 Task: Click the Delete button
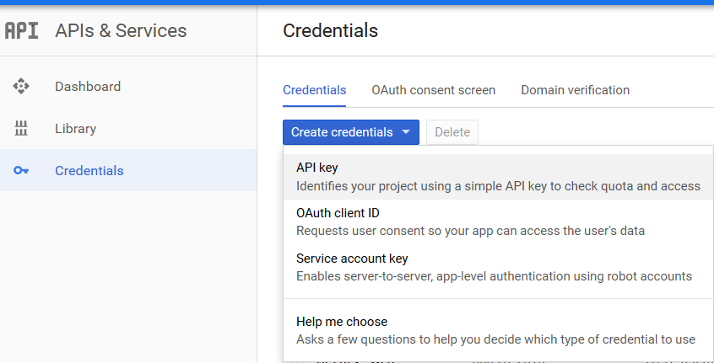tap(452, 132)
